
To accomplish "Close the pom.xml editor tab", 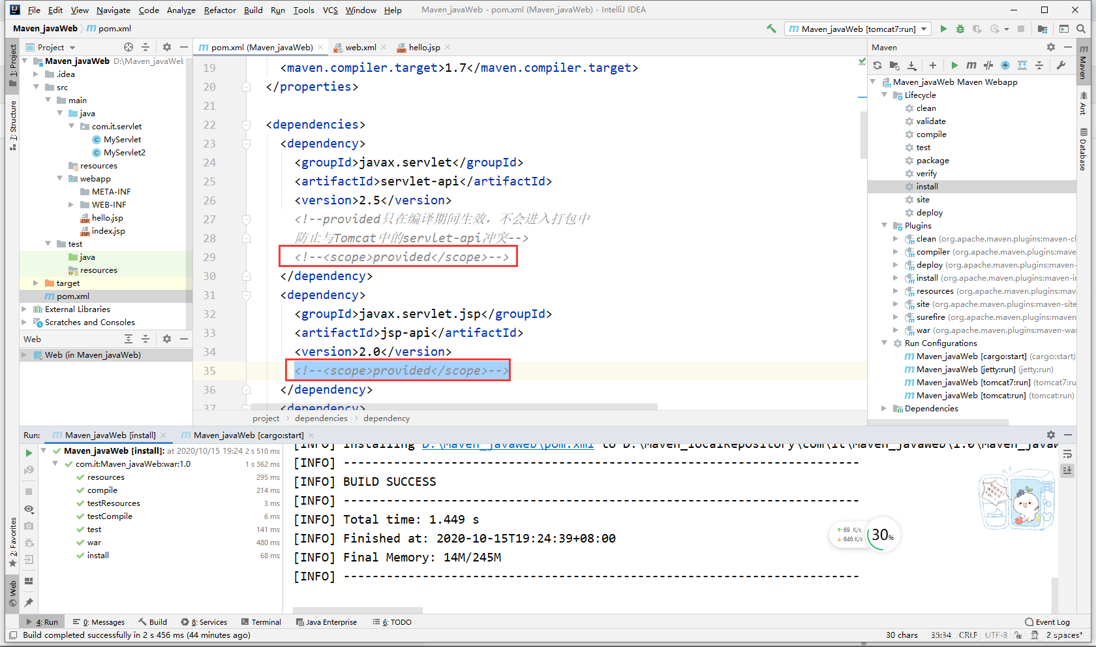I will point(320,47).
